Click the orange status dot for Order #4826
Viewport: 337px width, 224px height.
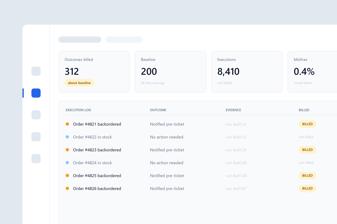(x=67, y=188)
